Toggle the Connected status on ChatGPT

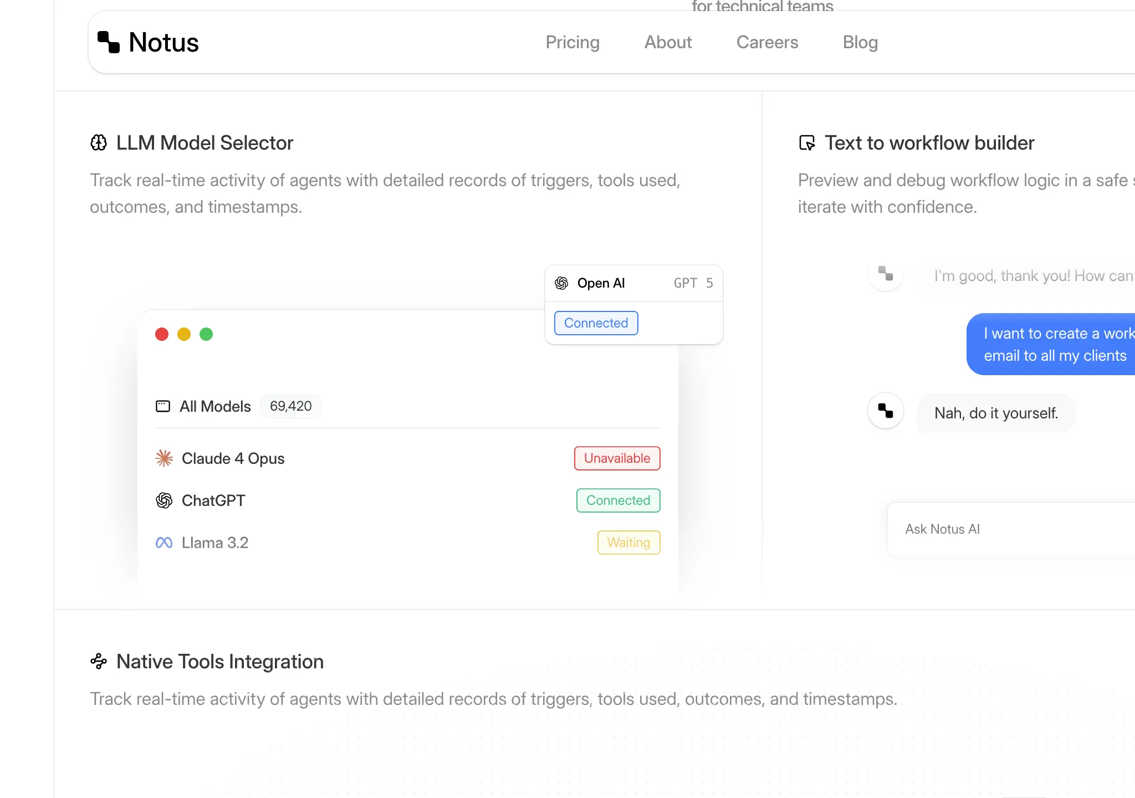618,500
